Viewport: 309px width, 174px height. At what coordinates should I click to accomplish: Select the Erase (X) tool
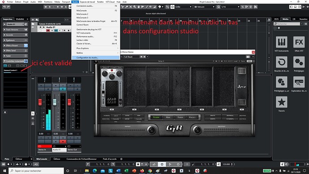click(130, 7)
